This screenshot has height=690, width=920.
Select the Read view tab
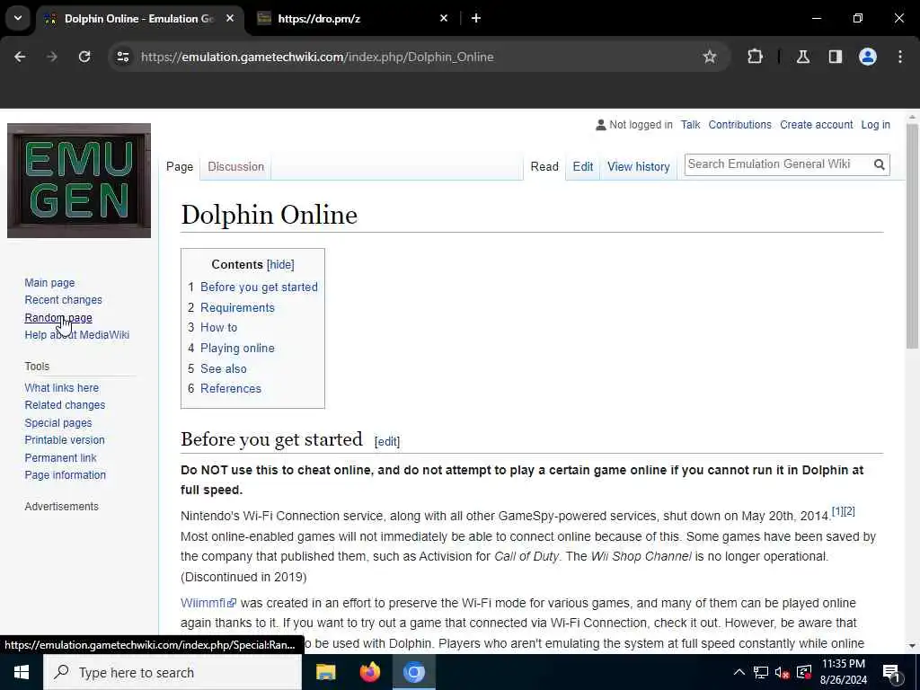coord(544,166)
